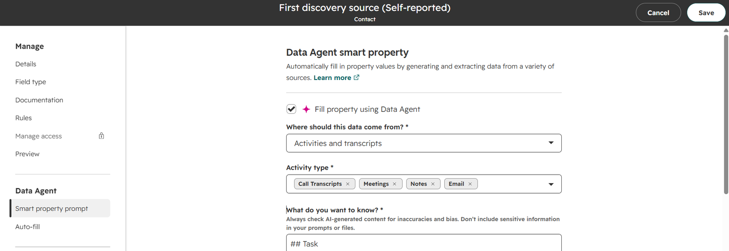Uncheck Fill property using Data Agent
729x251 pixels.
291,109
